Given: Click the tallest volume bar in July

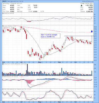Looking at the screenshot, I should [x=27, y=70].
